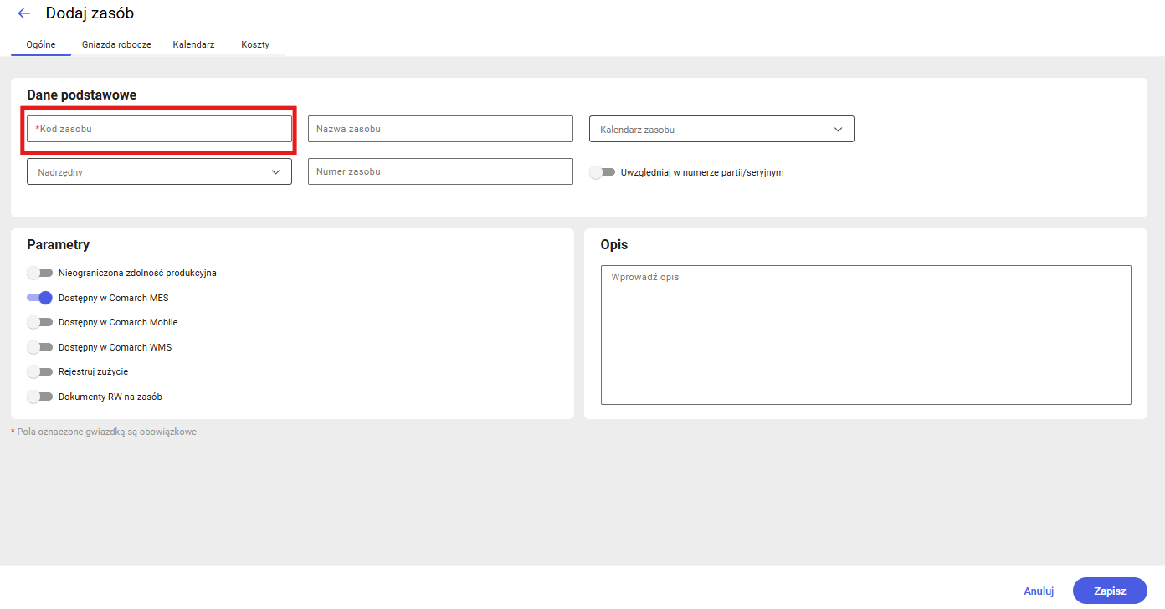The image size is (1165, 609).
Task: Click the Kod zasobu input field
Action: point(159,129)
